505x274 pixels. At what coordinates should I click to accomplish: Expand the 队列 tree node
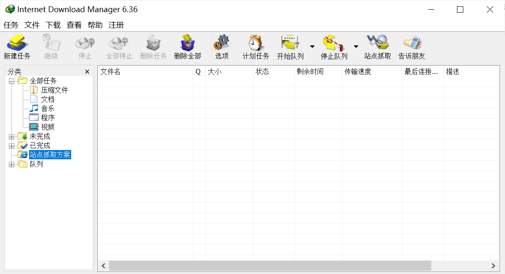(x=12, y=164)
